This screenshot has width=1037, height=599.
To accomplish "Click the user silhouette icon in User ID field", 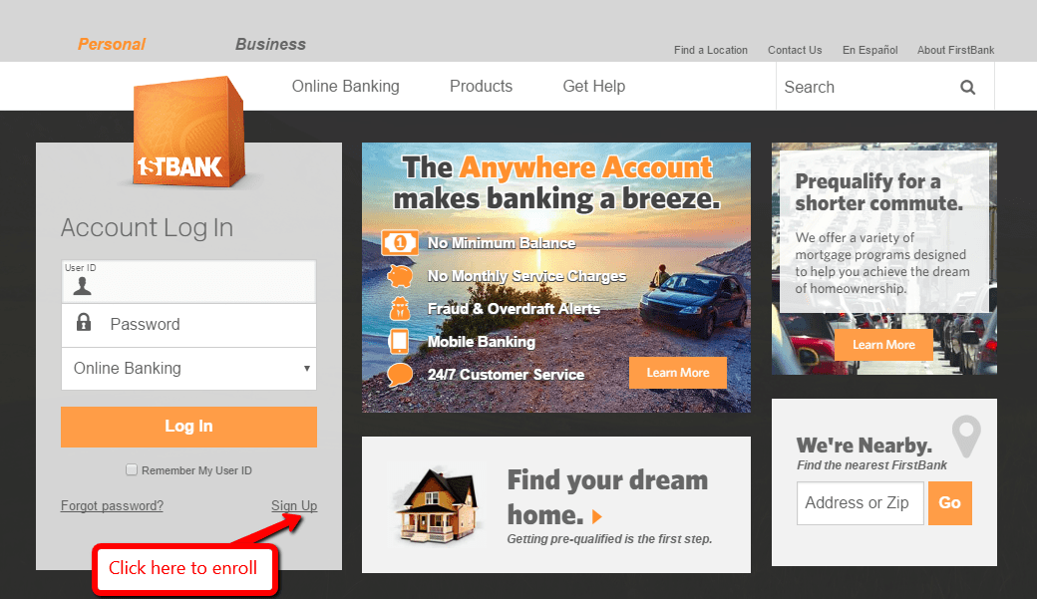I will [x=83, y=286].
